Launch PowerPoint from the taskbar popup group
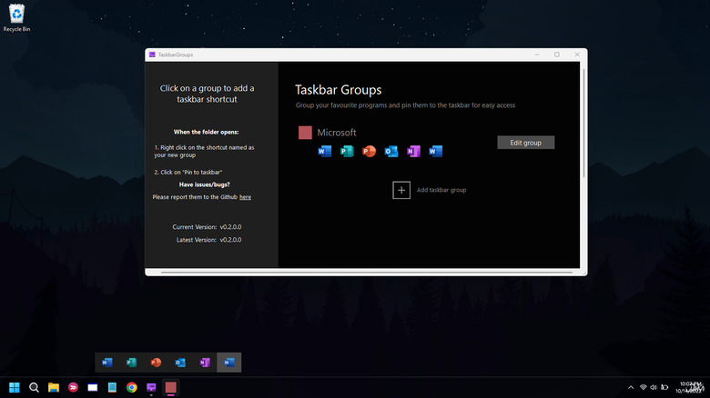The width and height of the screenshot is (710, 398). click(156, 363)
